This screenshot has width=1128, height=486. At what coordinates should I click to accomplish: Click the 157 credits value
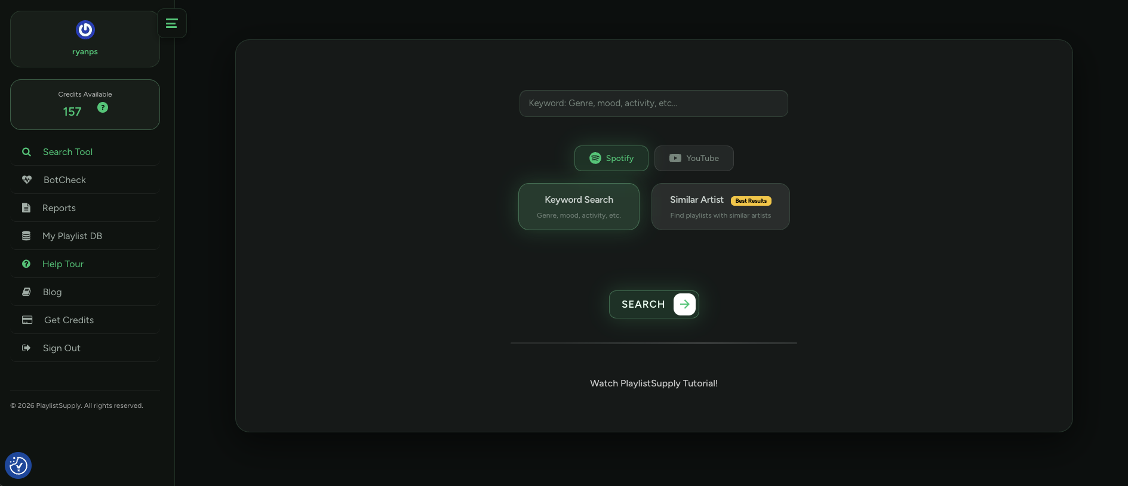(72, 112)
